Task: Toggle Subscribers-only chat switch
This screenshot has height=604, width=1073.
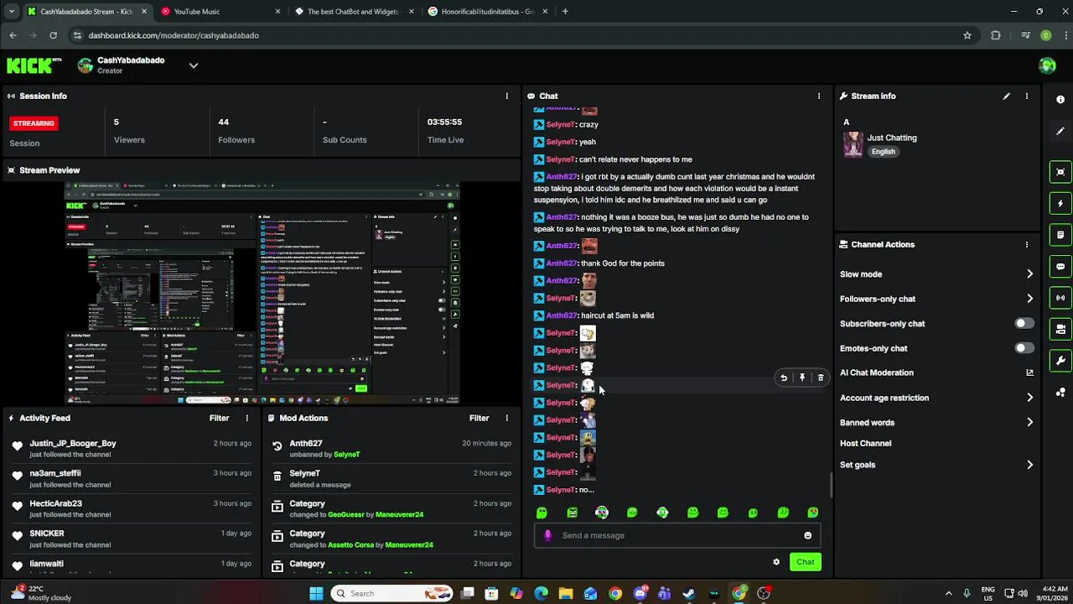Action: pyautogui.click(x=1024, y=323)
